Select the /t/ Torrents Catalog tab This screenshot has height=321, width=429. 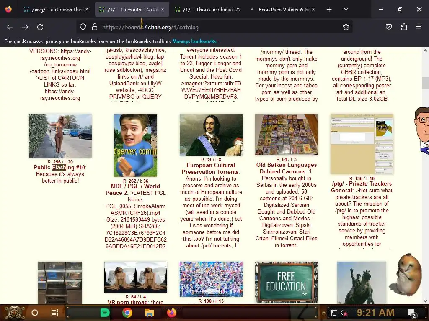pos(132,10)
